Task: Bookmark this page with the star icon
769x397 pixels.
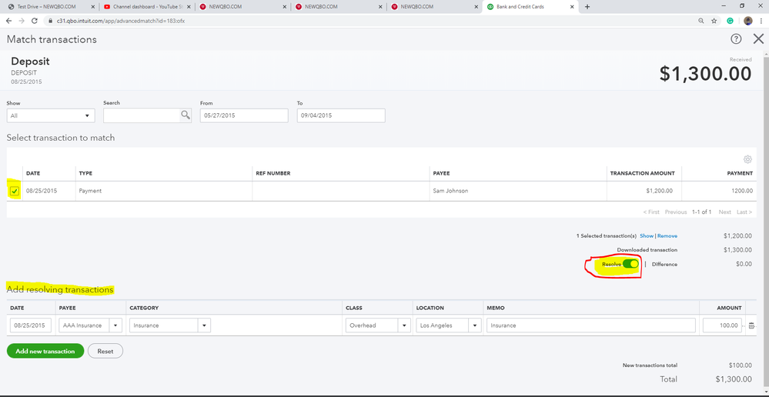Action: point(714,21)
